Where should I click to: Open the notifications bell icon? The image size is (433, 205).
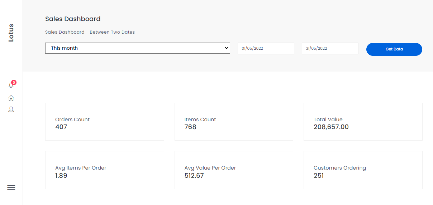point(11,86)
